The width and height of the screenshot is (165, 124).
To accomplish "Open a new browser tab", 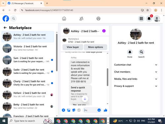I will click(x=47, y=3).
